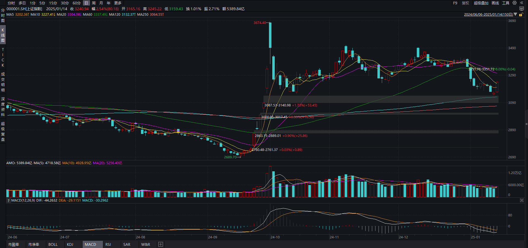Viewport: 528px width, 248px height.
Task: Open the 更多 timeframe options
Action: [118, 3]
